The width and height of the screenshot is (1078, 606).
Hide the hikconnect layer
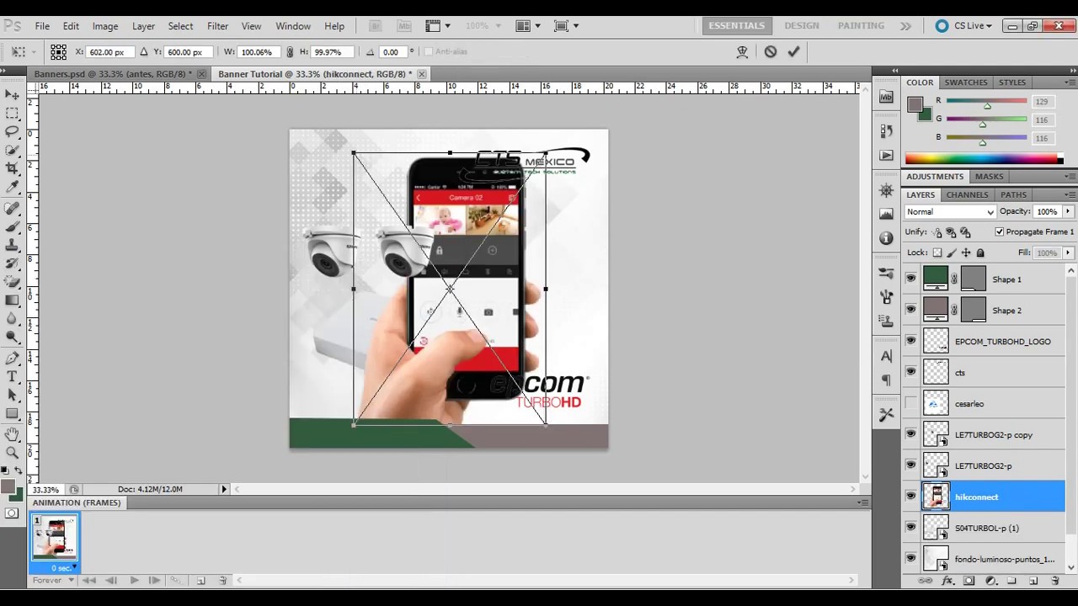point(910,497)
